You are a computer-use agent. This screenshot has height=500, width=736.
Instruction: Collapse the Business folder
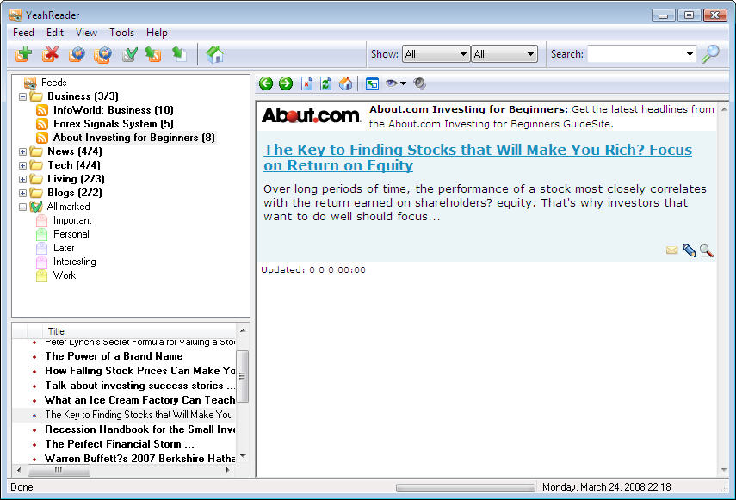pos(22,96)
